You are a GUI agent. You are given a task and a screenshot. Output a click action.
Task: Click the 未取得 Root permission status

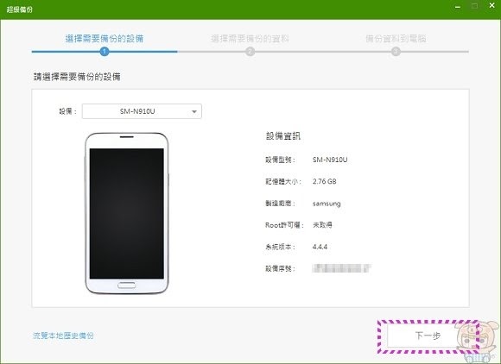point(322,225)
